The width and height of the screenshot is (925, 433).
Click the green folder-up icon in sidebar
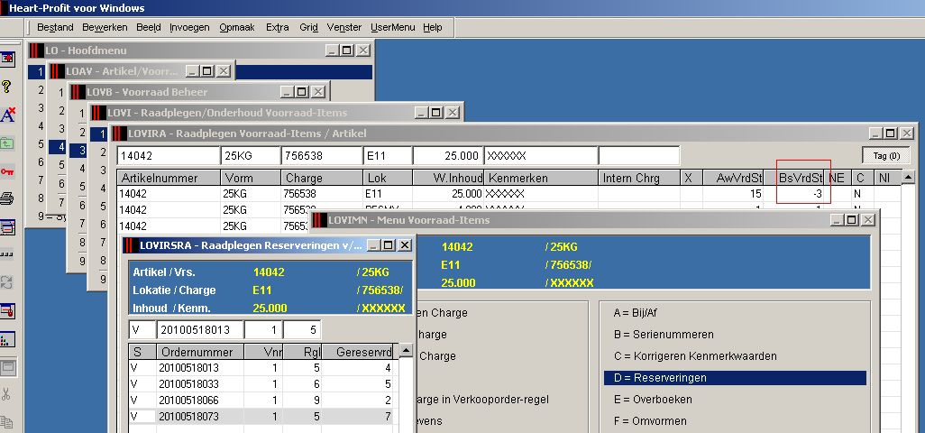click(7, 143)
